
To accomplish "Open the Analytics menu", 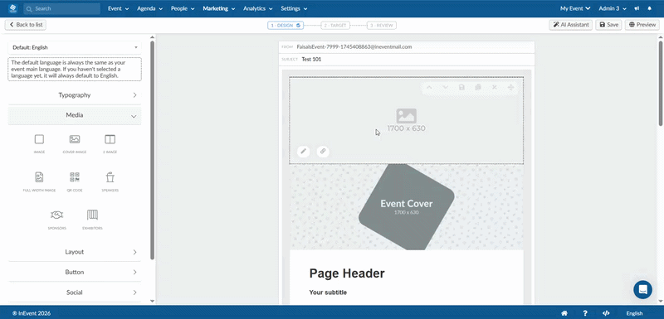I will tap(257, 8).
